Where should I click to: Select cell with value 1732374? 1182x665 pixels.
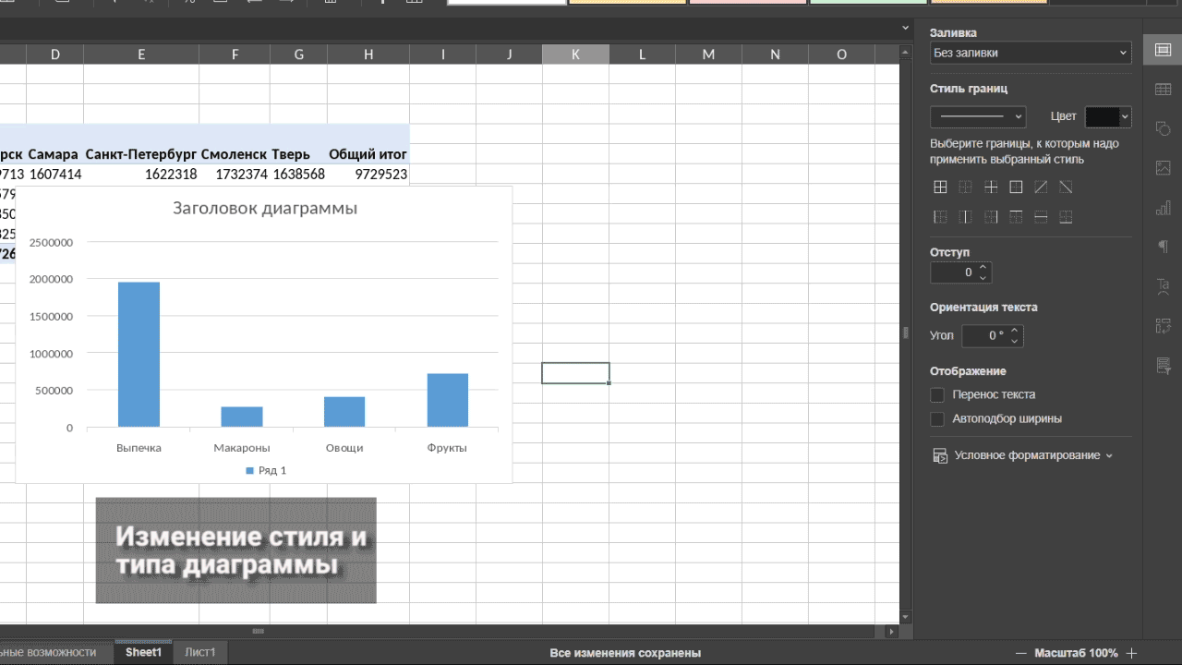click(x=235, y=174)
